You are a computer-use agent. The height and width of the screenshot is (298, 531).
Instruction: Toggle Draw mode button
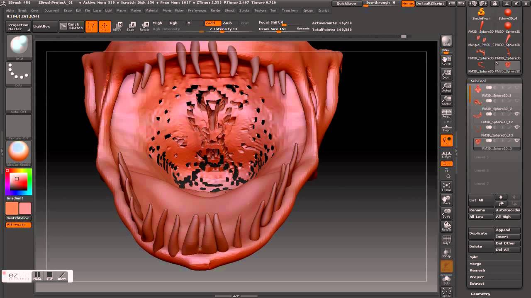pos(105,26)
